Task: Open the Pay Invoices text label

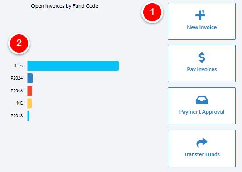Action: (202, 69)
